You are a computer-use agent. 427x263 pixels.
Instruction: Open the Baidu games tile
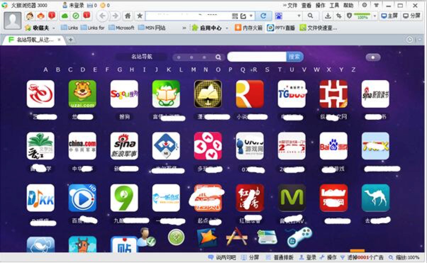(x=333, y=146)
